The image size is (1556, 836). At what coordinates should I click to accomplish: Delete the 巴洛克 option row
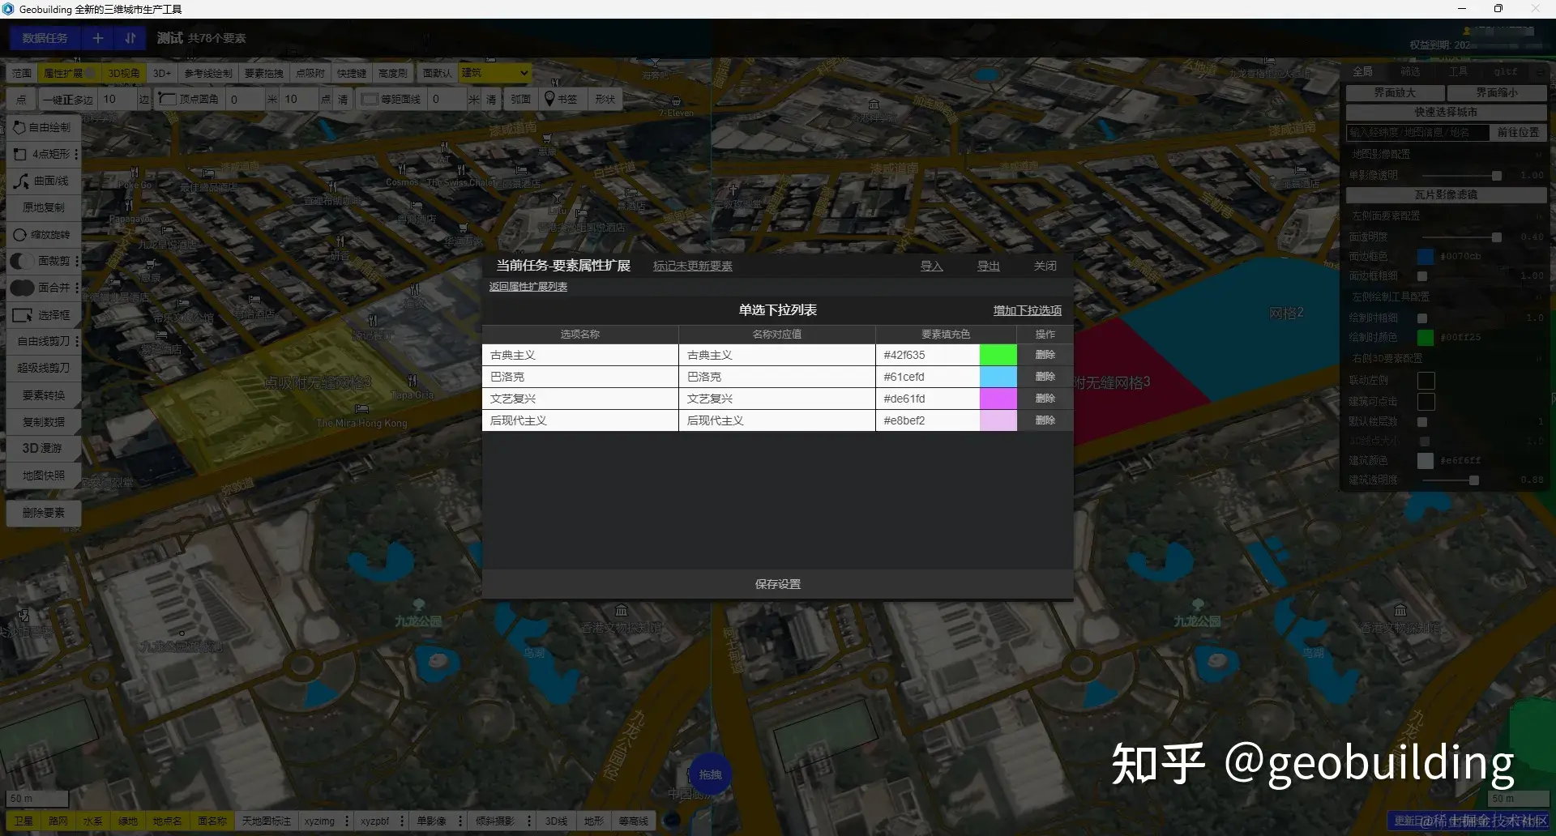click(1045, 377)
